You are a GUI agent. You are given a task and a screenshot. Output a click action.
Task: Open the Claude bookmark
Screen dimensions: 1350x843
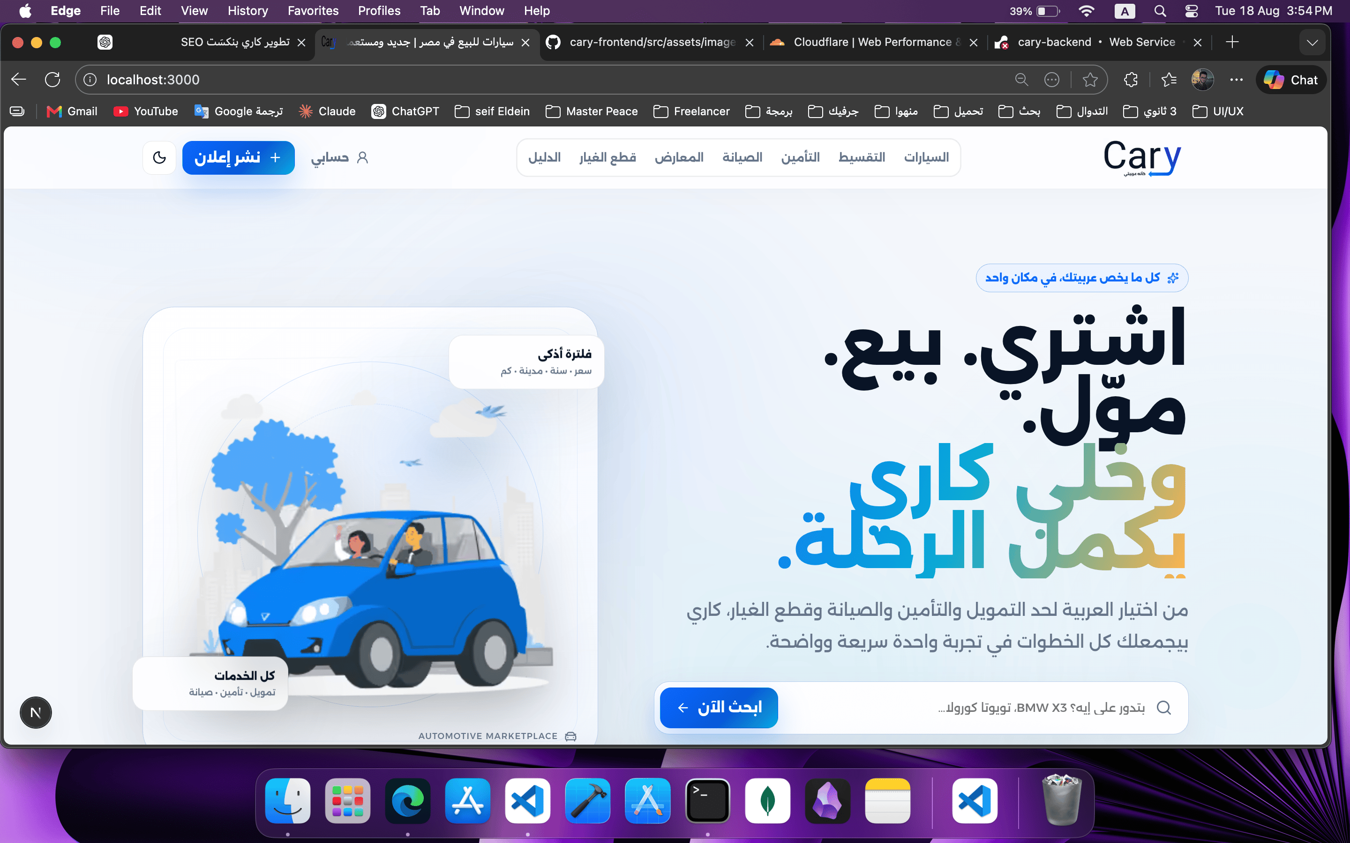[x=327, y=111]
